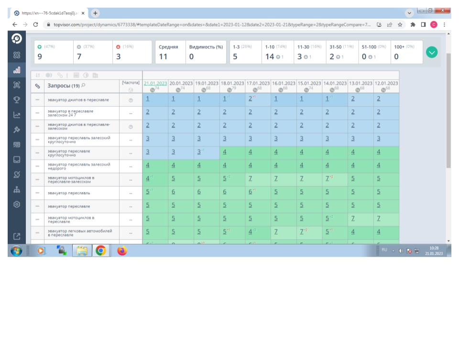Viewport: 459px width, 344px height.
Task: Open the hammer tool icon in the sidebar
Action: tap(17, 129)
